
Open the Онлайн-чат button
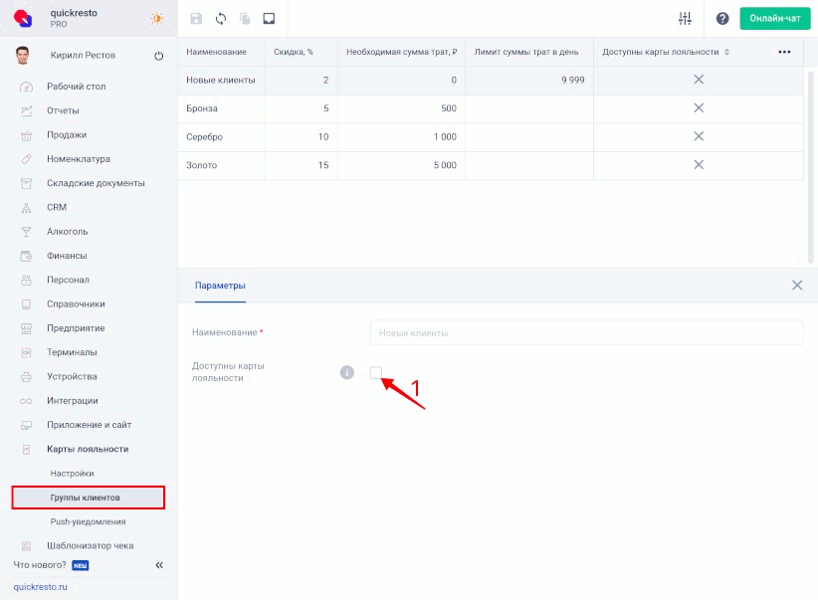pyautogui.click(x=774, y=18)
